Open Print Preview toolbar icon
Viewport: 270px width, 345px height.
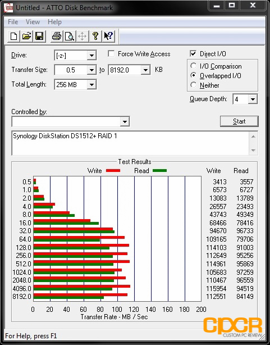[x=69, y=36]
